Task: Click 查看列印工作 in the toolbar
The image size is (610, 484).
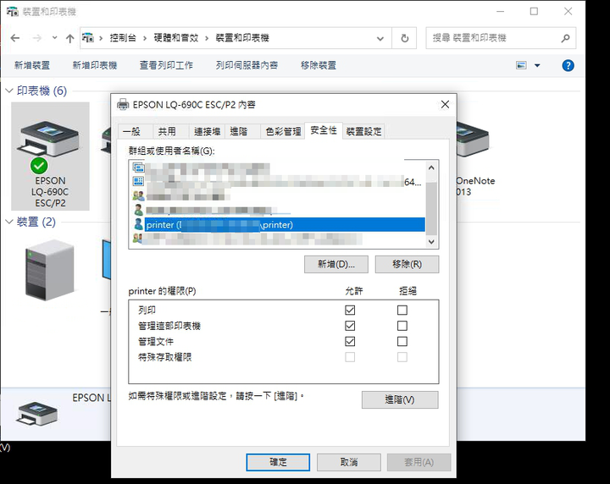Action: click(166, 65)
